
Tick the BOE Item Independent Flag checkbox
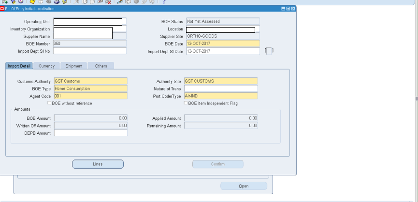(x=186, y=103)
